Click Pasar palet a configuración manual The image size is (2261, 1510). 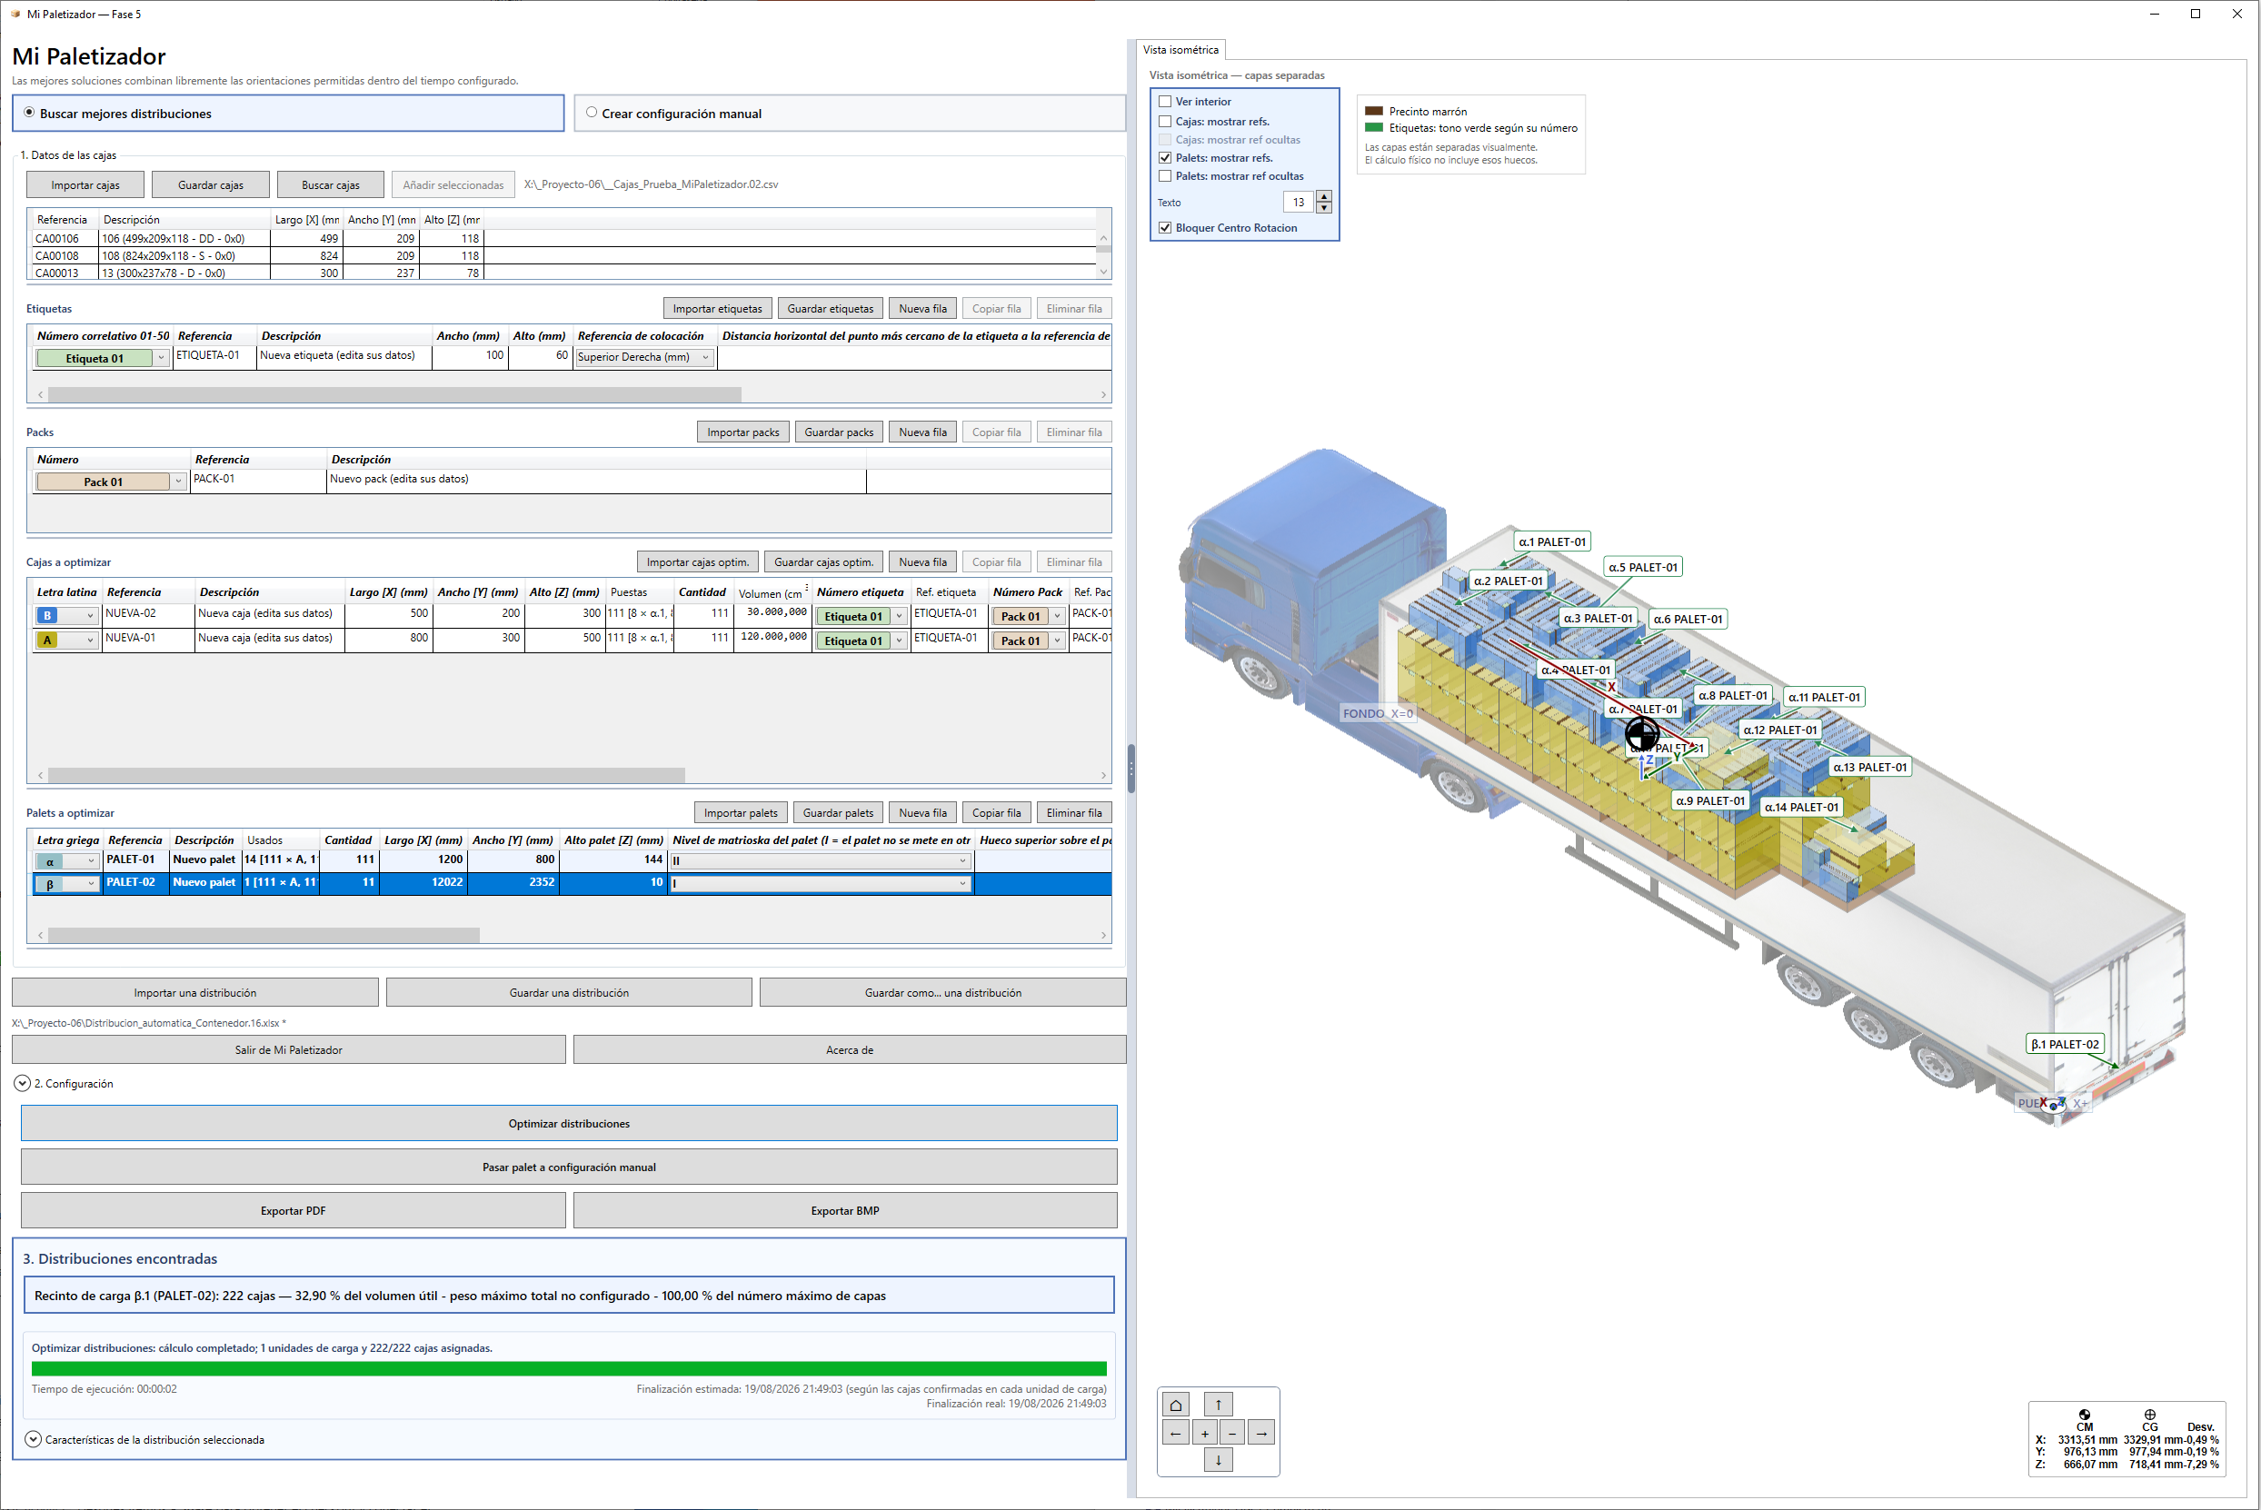569,1167
